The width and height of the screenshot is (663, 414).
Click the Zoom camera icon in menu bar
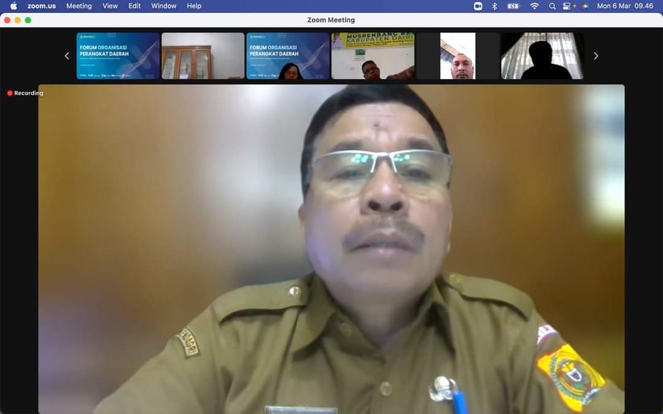(478, 6)
